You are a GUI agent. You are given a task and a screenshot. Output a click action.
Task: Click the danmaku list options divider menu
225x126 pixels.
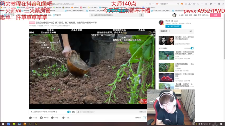coord(169,31)
